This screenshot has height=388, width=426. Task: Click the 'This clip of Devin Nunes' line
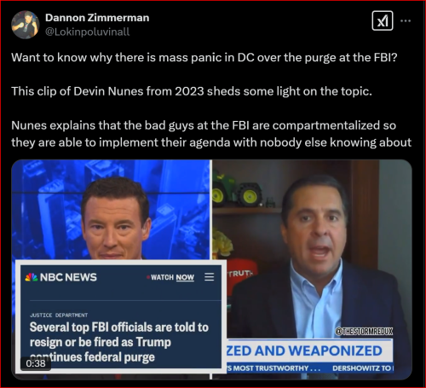pos(192,91)
